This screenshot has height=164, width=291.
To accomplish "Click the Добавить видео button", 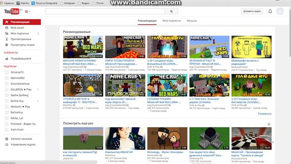I will [252, 11].
